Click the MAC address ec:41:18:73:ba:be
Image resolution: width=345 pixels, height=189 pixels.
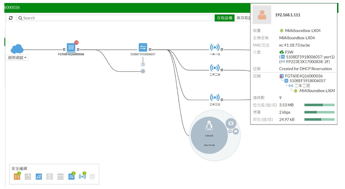tap(295, 45)
